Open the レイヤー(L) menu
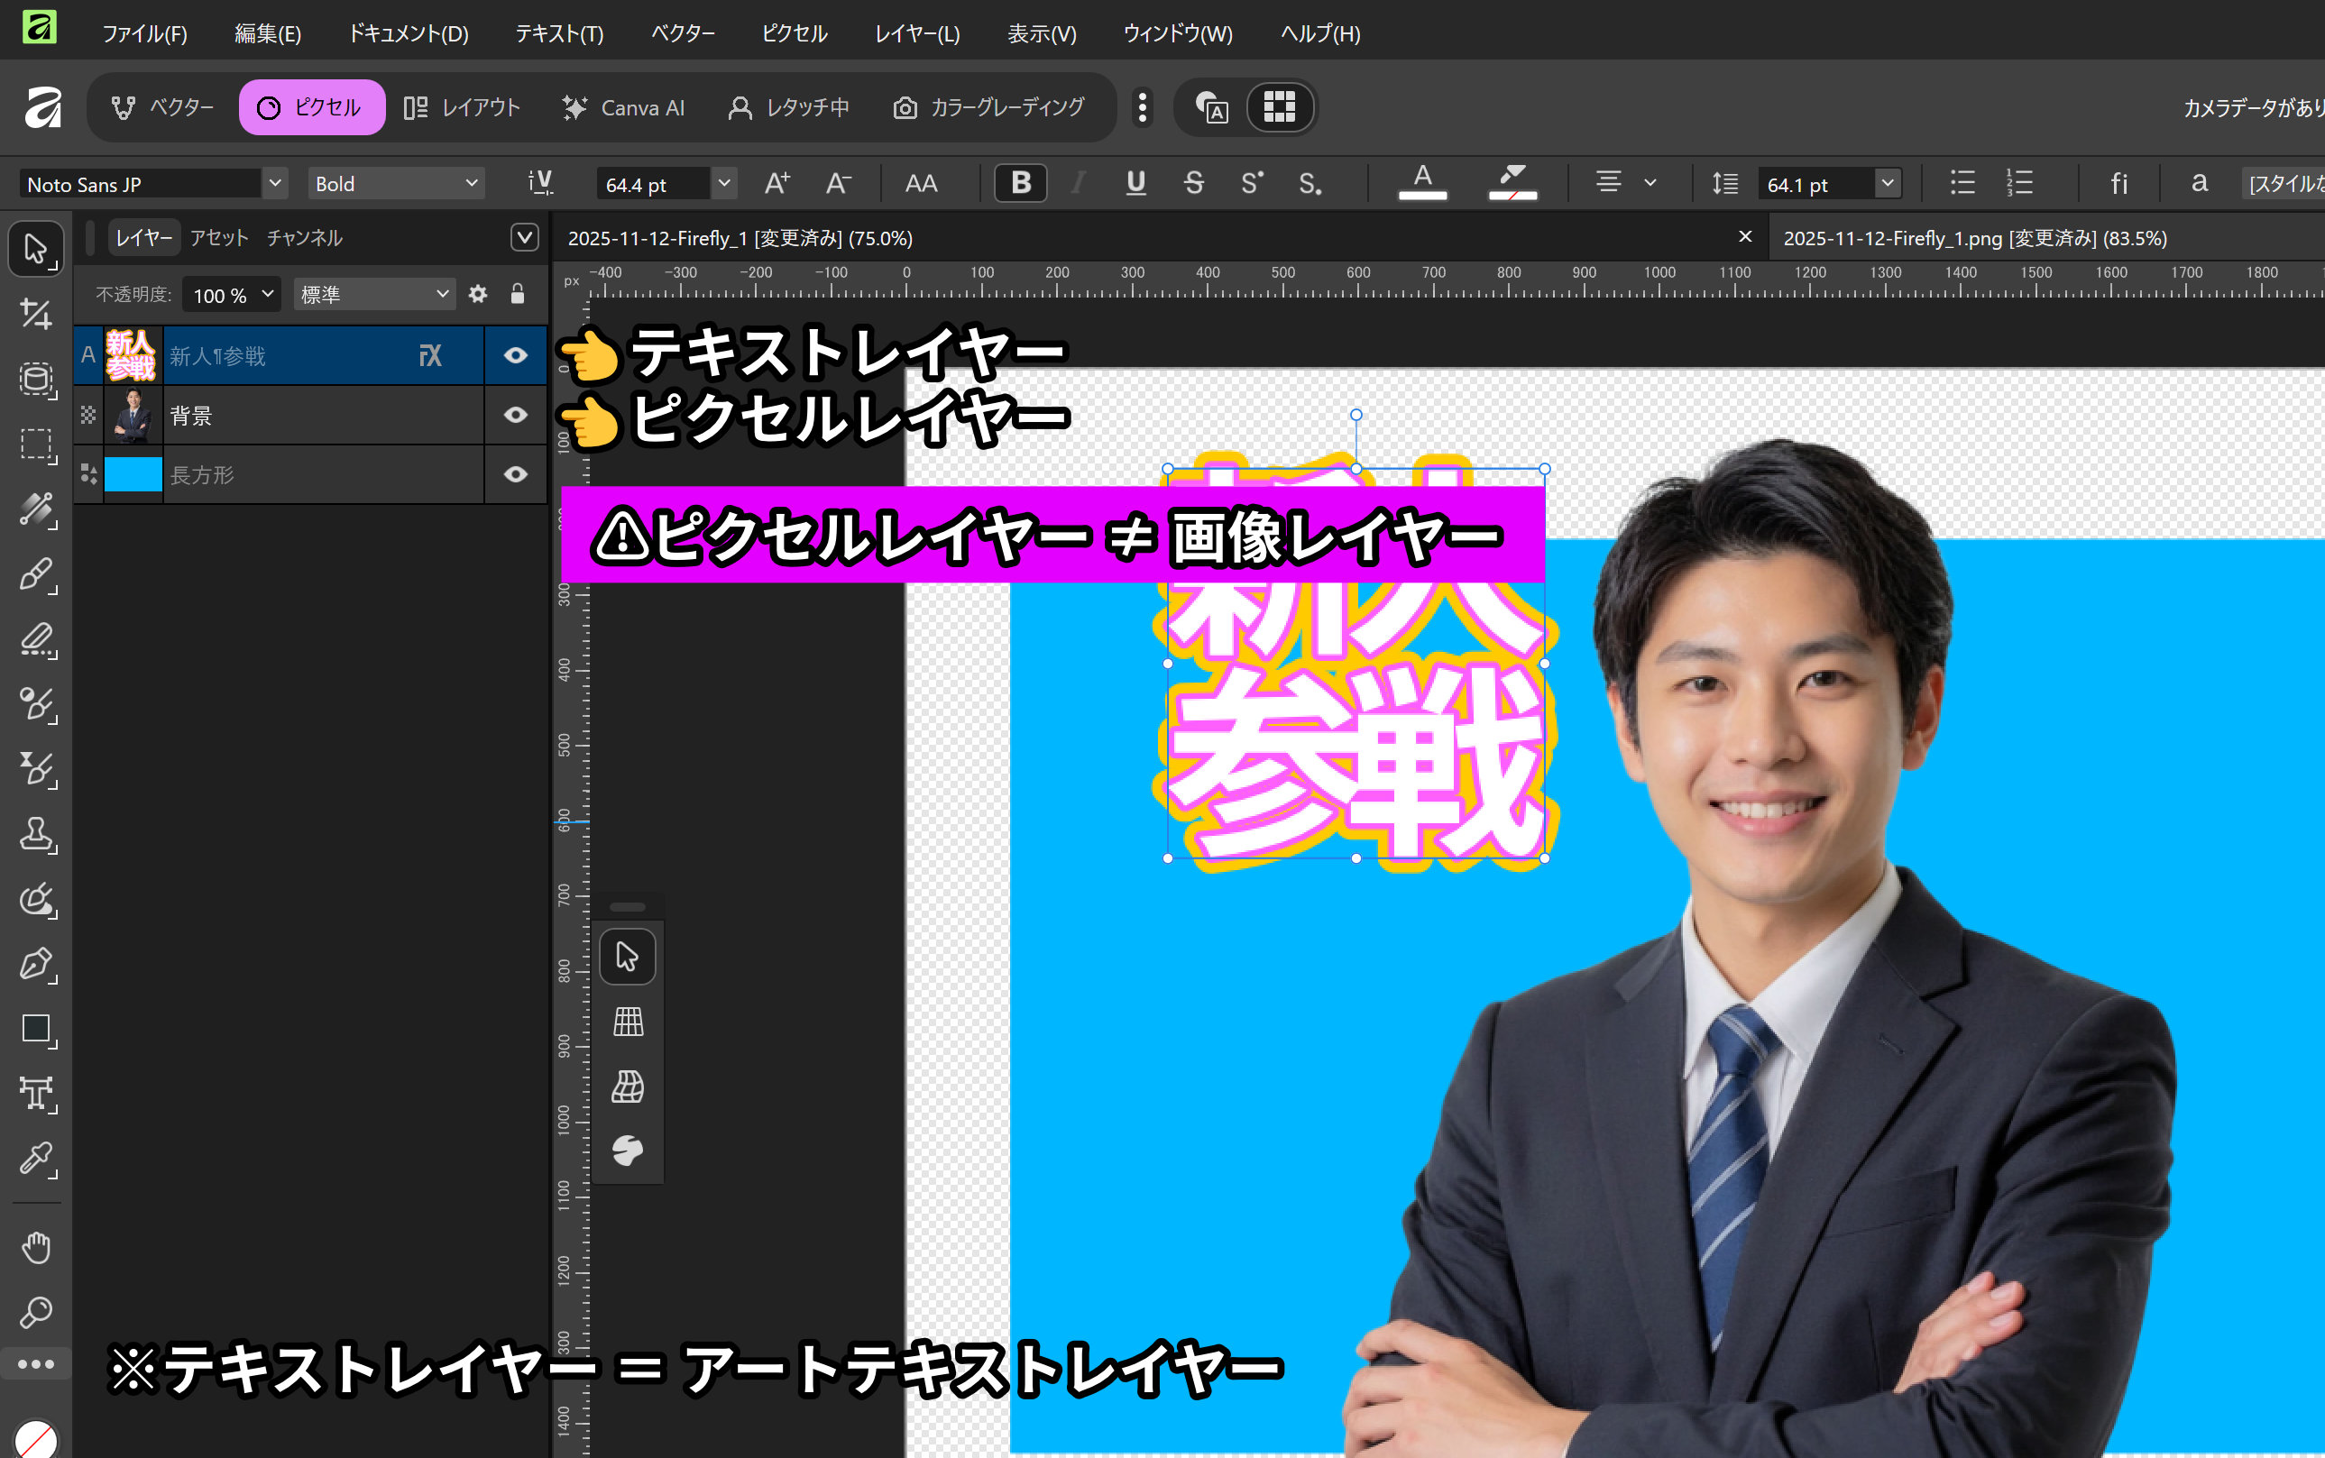This screenshot has width=2325, height=1458. [916, 33]
